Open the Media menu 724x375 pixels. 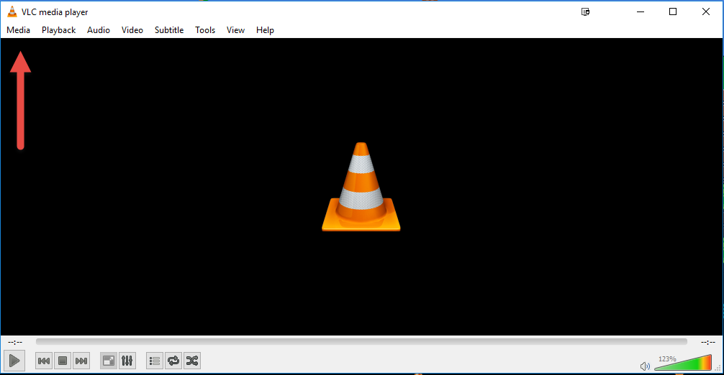click(x=19, y=30)
